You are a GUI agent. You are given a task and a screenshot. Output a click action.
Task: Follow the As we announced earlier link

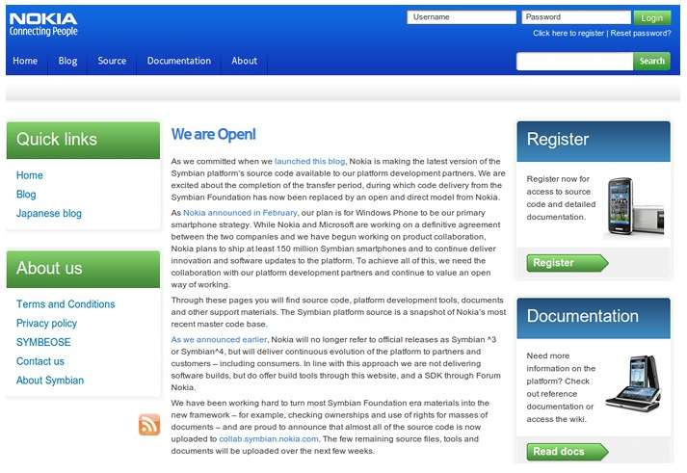tap(219, 339)
